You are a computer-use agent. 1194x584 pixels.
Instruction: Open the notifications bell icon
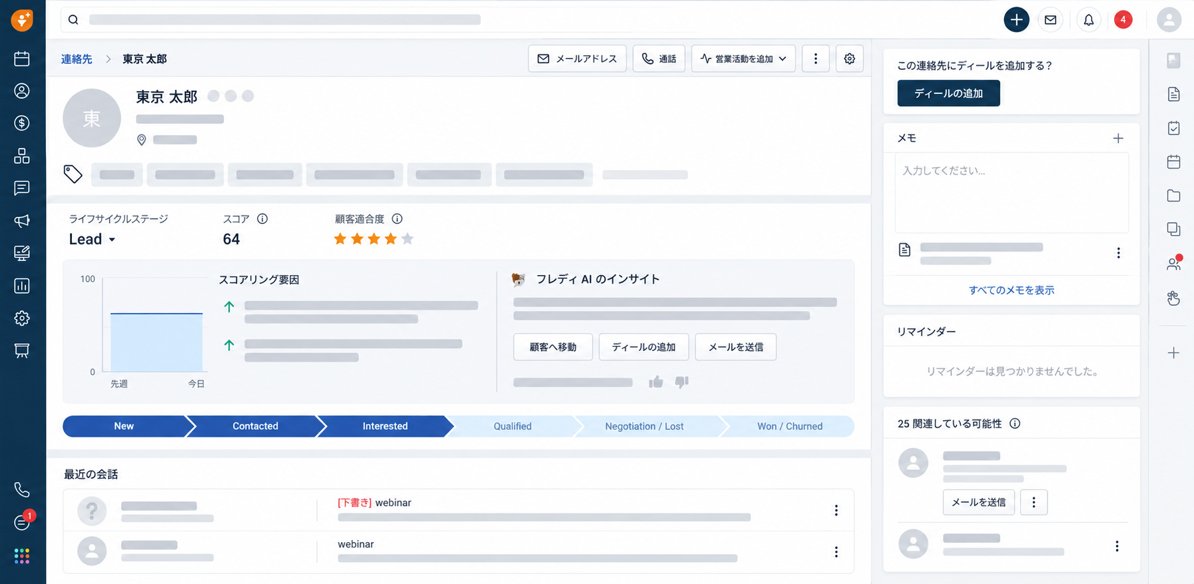pos(1089,20)
